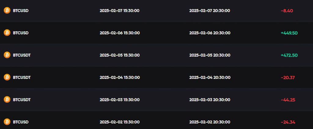Click Bitcoin icon in 2025-02-02 row
This screenshot has width=313, height=129.
[x=7, y=122]
